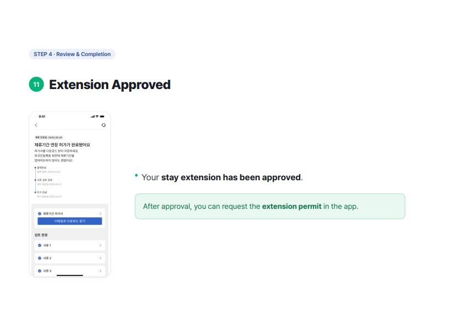Image resolution: width=463 pixels, height=327 pixels.
Task: Click the checkmark beside 서류 3
Action: pos(40,270)
